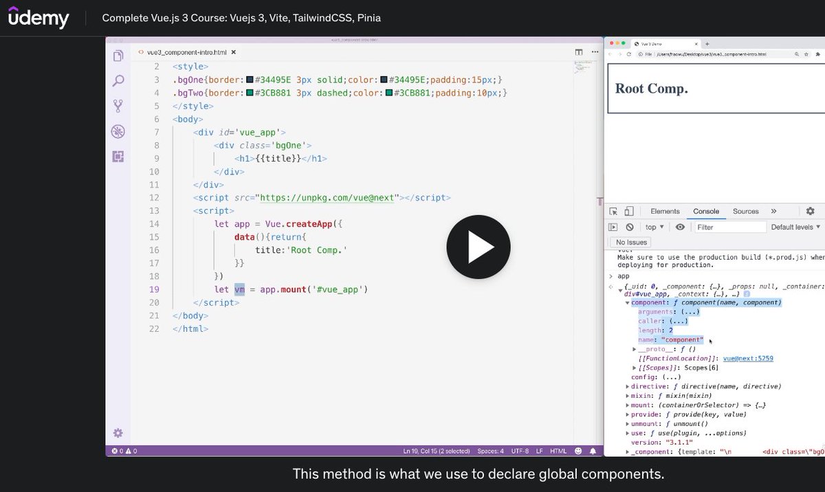Viewport: 825px width, 492px height.
Task: Toggle the console sidebar
Action: [x=613, y=227]
